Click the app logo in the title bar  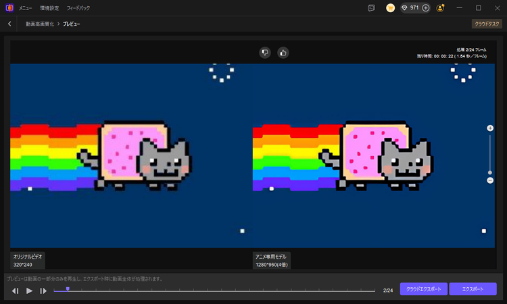(9, 8)
